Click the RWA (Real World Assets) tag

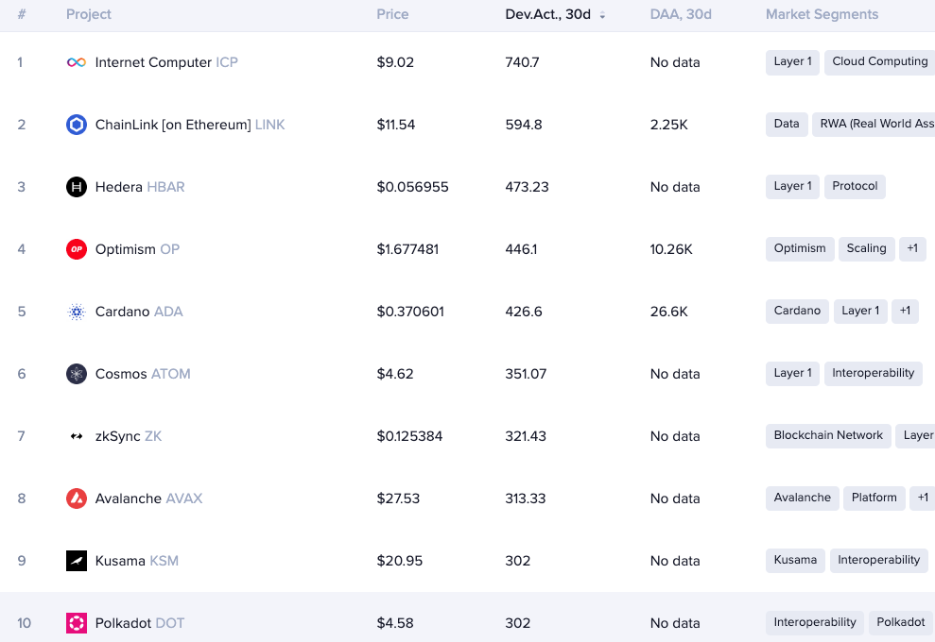pyautogui.click(x=874, y=124)
